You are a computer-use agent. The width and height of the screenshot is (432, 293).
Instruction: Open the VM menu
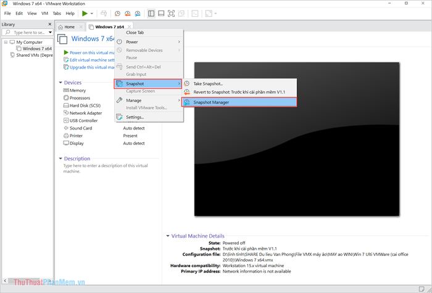tap(44, 13)
